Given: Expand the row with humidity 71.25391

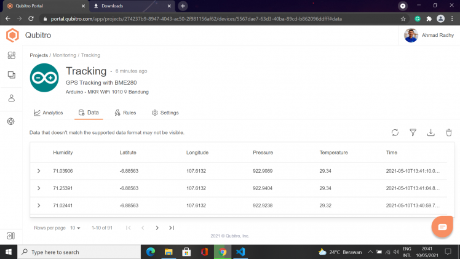Looking at the screenshot, I should 39,188.
